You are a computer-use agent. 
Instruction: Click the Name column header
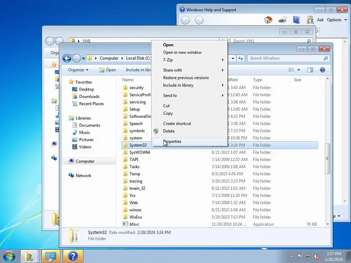[128, 79]
